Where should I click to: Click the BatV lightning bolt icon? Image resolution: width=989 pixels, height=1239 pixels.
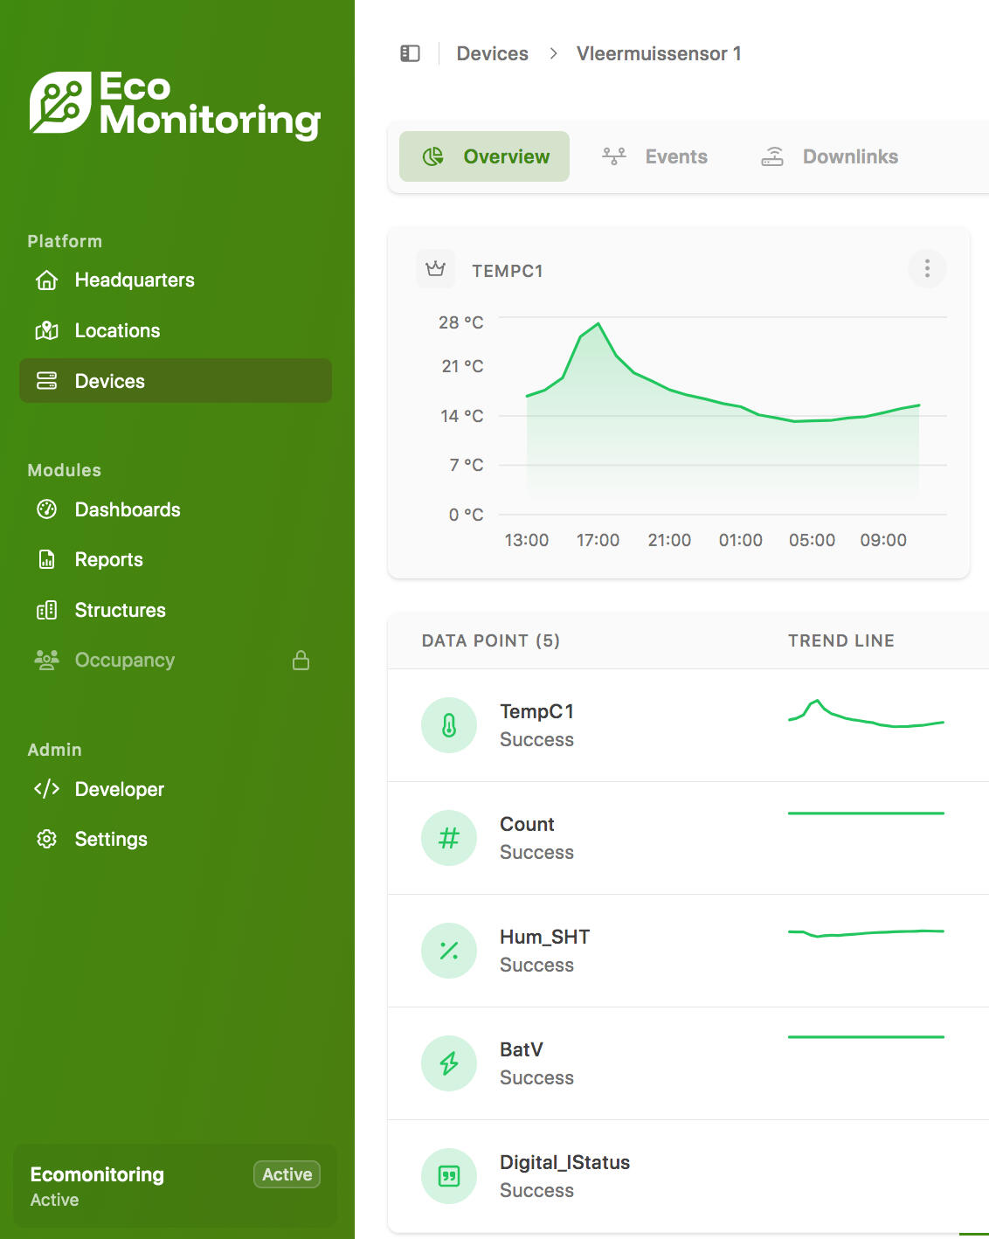click(449, 1063)
